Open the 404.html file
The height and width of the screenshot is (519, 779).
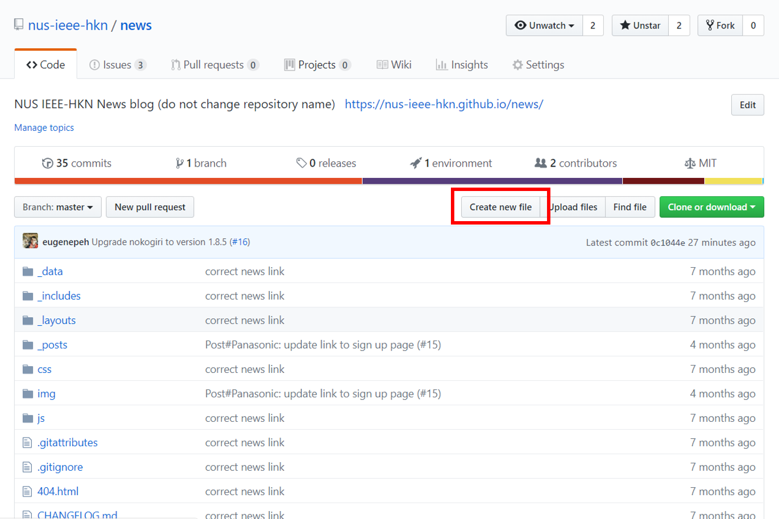[58, 491]
